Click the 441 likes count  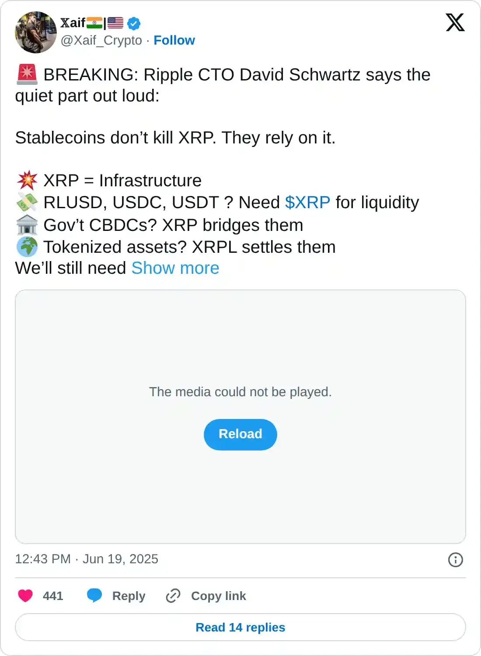pyautogui.click(x=53, y=596)
